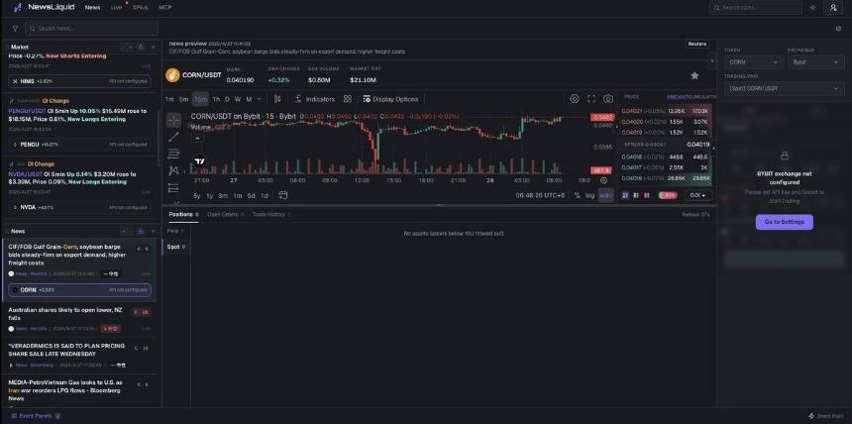Open chart Indicators
The width and height of the screenshot is (852, 424).
pos(315,99)
